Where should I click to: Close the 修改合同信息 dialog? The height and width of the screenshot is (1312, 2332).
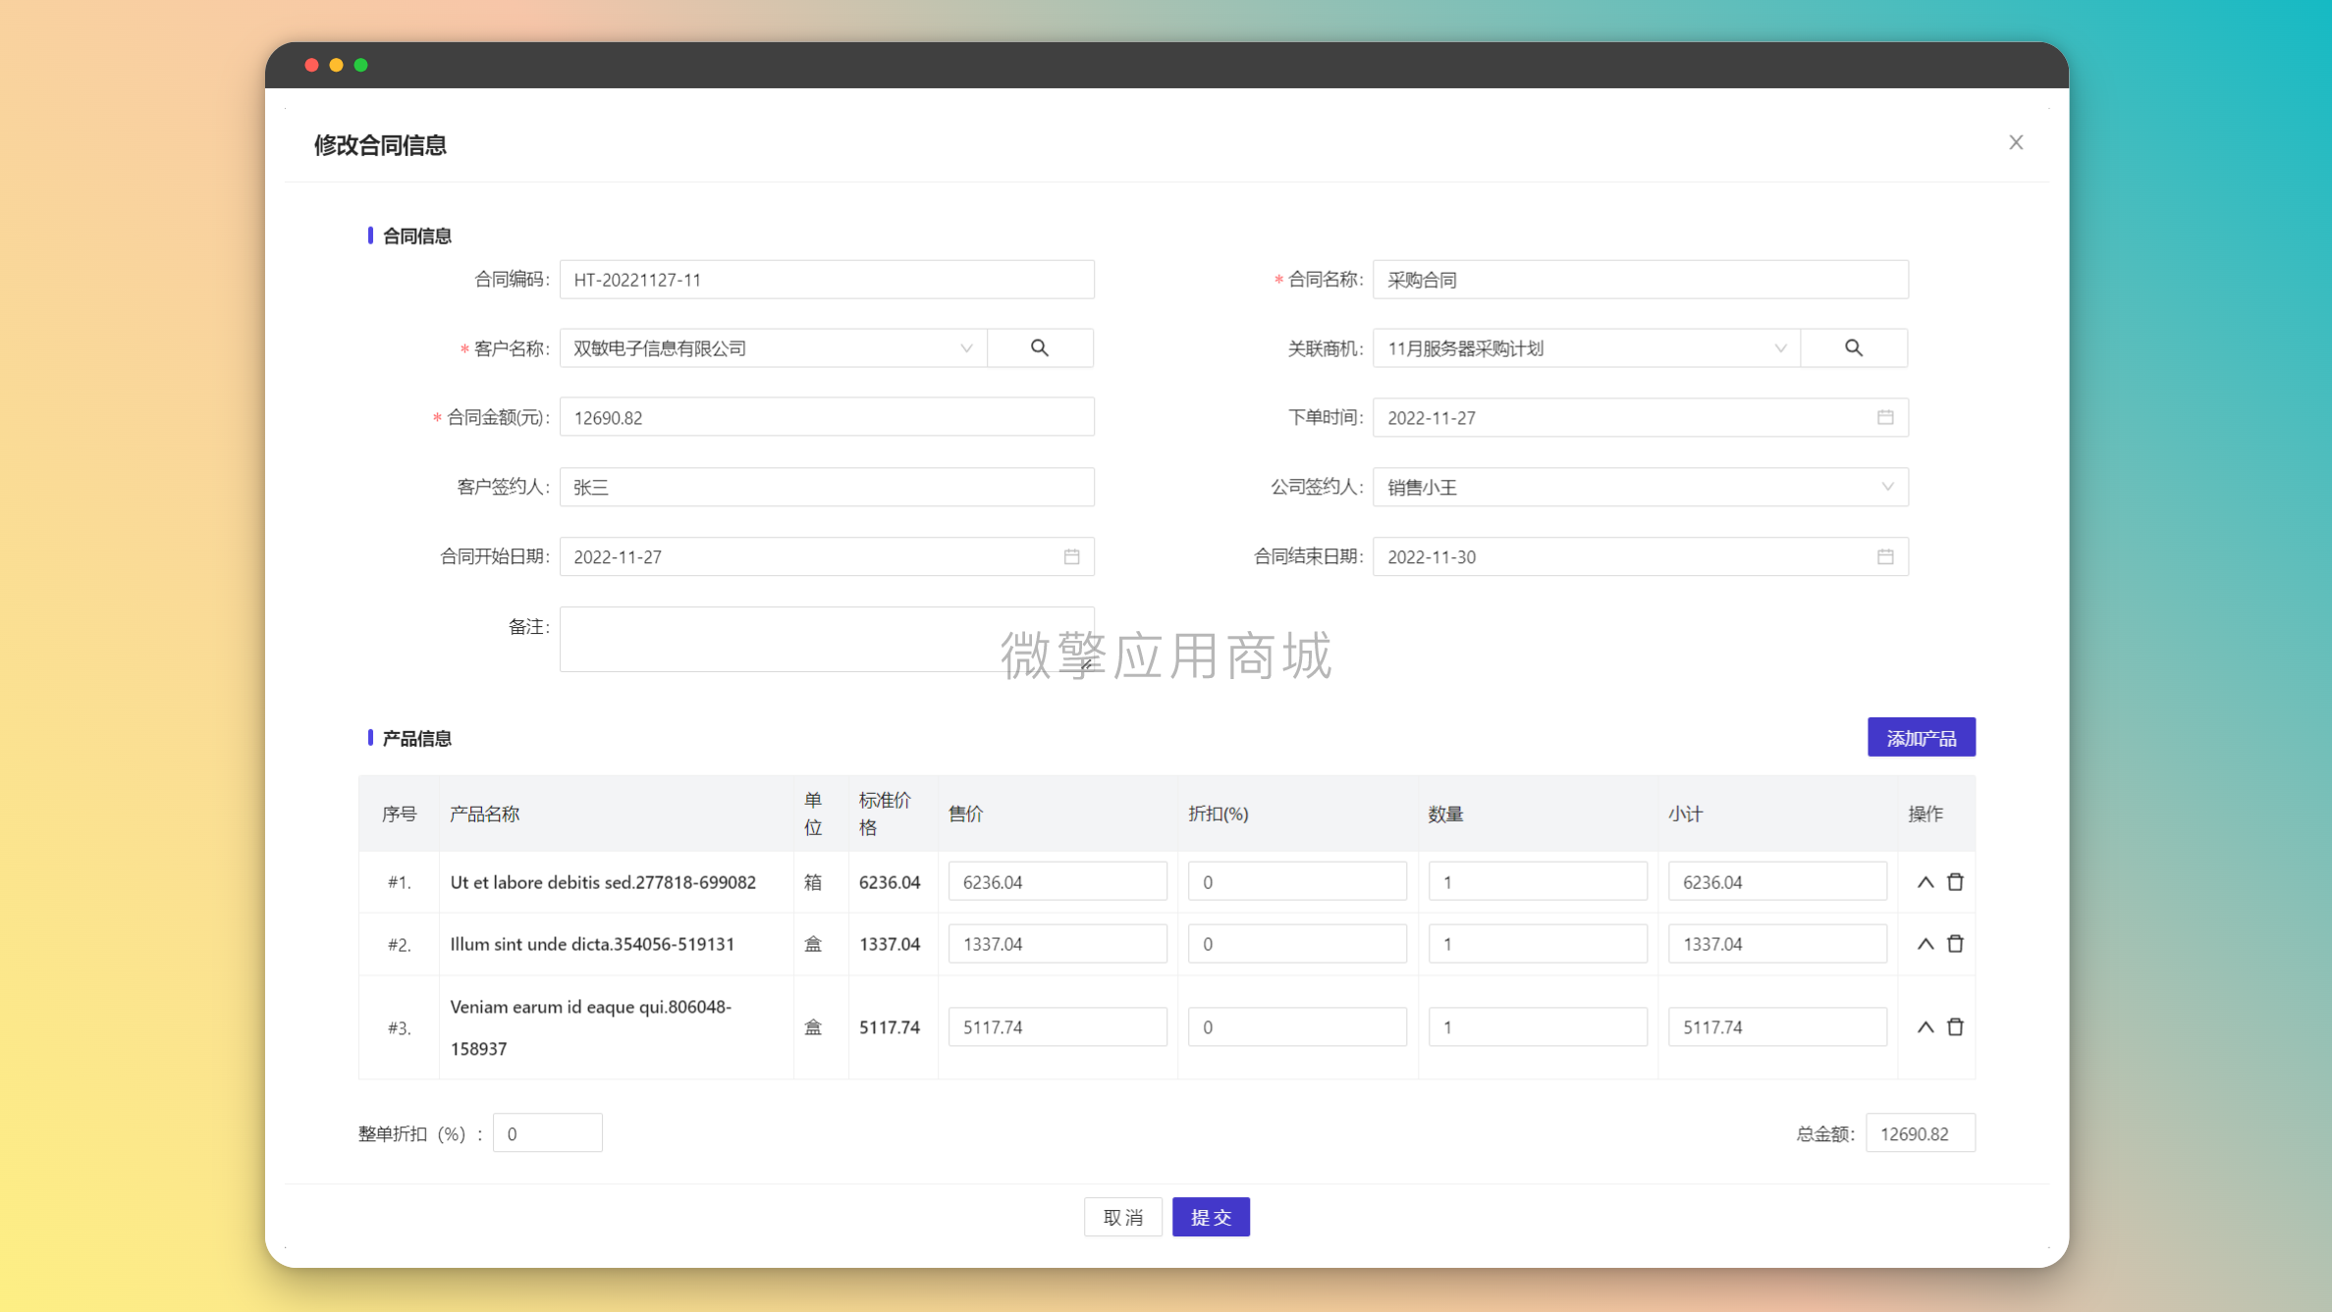pyautogui.click(x=2016, y=142)
